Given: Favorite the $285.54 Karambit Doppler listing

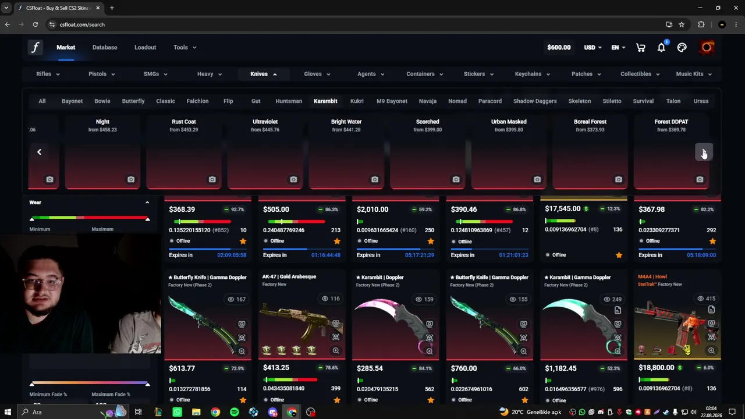Looking at the screenshot, I should pyautogui.click(x=431, y=400).
